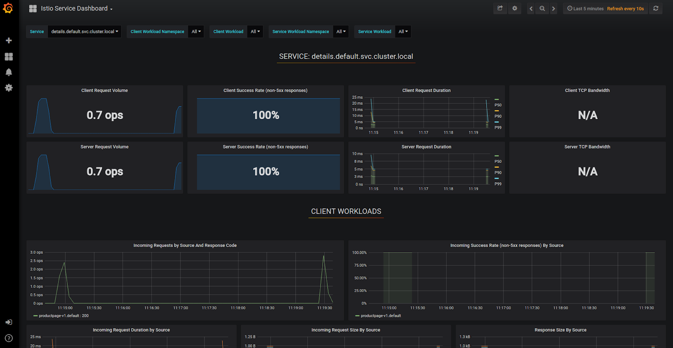Viewport: 673px width, 348px height.
Task: Open the Client Workload All dropdown
Action: click(x=255, y=32)
